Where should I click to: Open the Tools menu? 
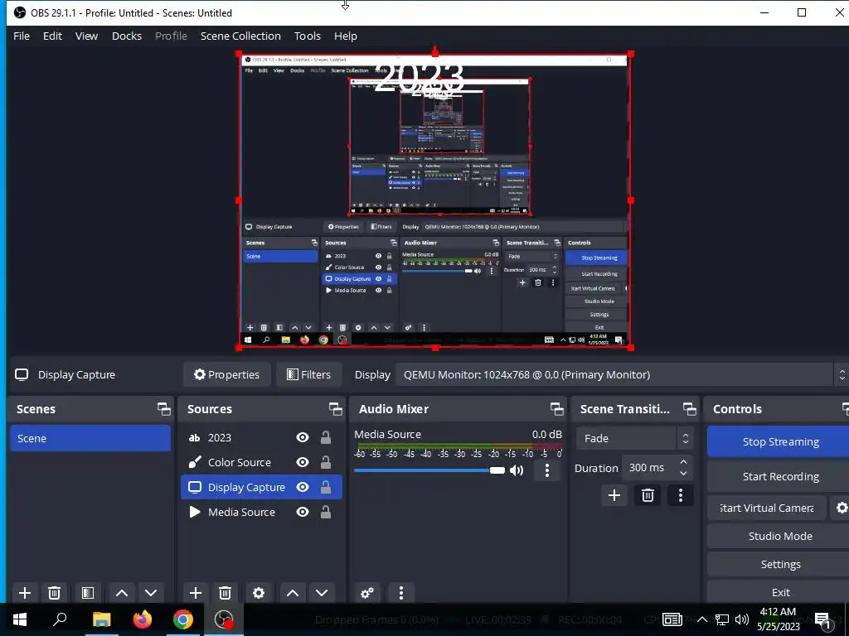(x=308, y=36)
